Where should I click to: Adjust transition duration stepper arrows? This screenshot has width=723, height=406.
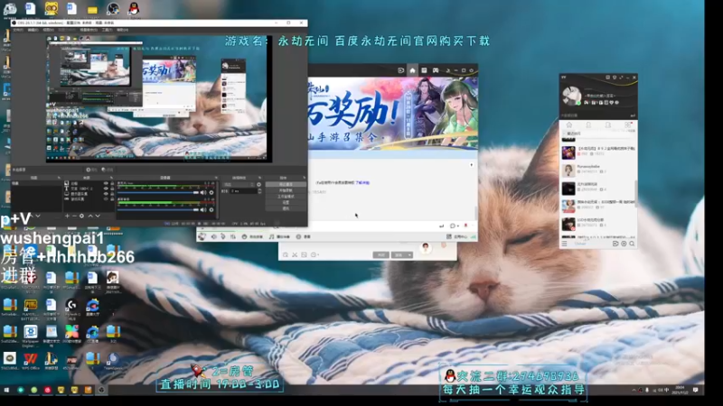pyautogui.click(x=259, y=190)
